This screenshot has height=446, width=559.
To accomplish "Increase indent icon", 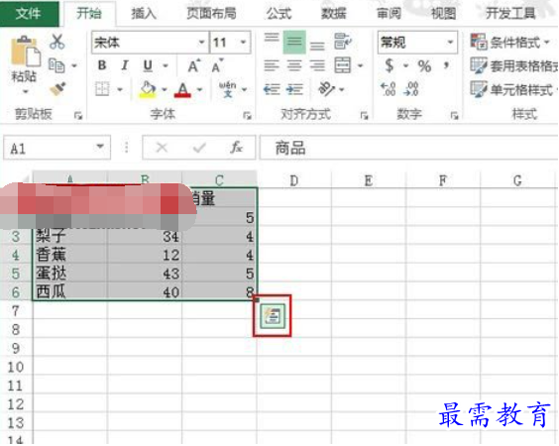I will coord(294,89).
